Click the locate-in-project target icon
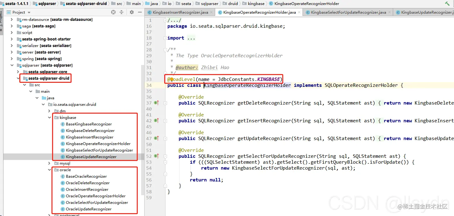The height and width of the screenshot is (216, 454). tap(113, 12)
